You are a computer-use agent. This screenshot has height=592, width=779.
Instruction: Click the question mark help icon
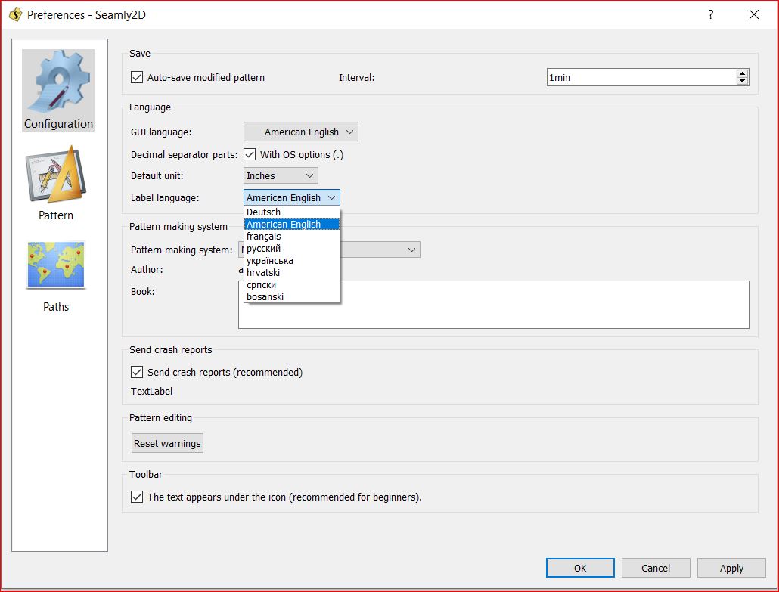point(711,14)
